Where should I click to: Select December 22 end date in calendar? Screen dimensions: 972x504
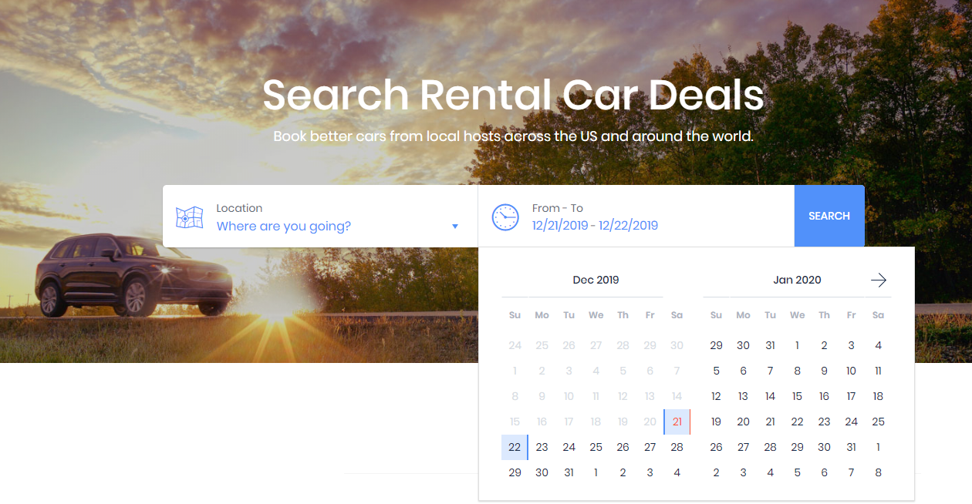click(x=515, y=447)
